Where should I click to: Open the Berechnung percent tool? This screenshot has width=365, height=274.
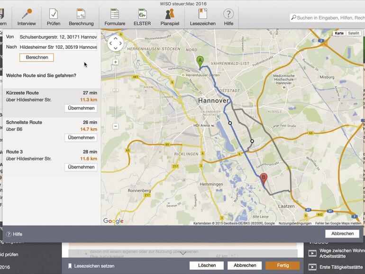[x=81, y=17]
